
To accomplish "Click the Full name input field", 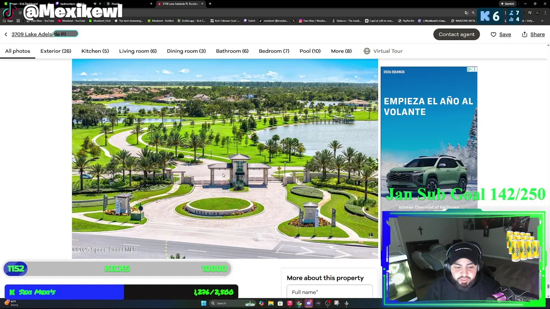I will click(x=330, y=292).
